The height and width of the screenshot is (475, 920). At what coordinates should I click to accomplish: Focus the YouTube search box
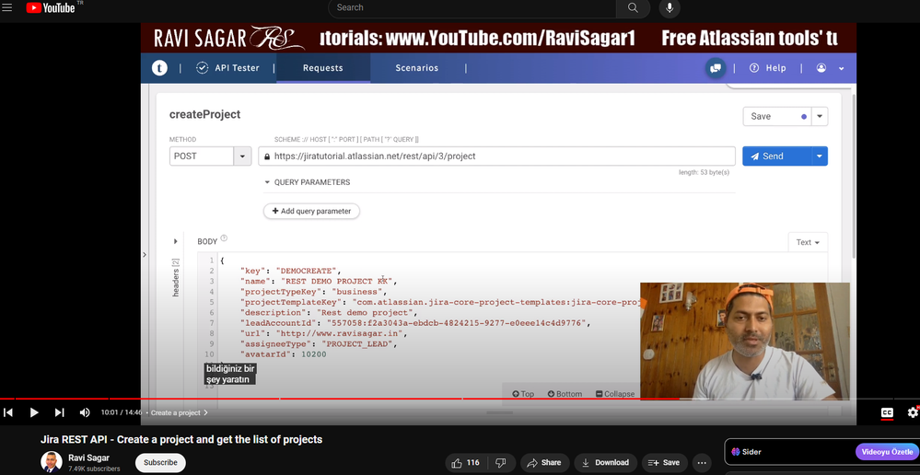[472, 7]
